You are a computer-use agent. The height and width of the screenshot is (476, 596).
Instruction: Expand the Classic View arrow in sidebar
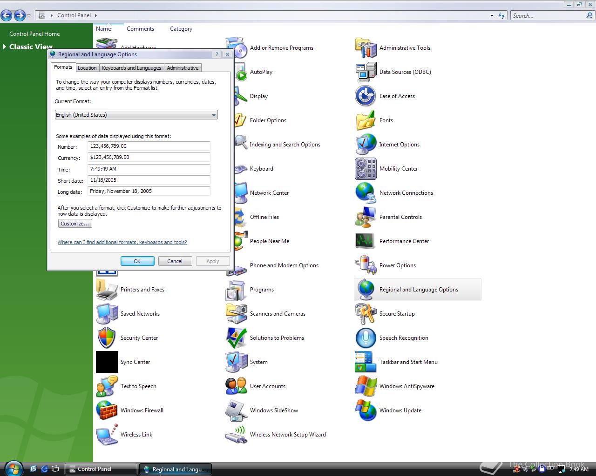click(5, 46)
